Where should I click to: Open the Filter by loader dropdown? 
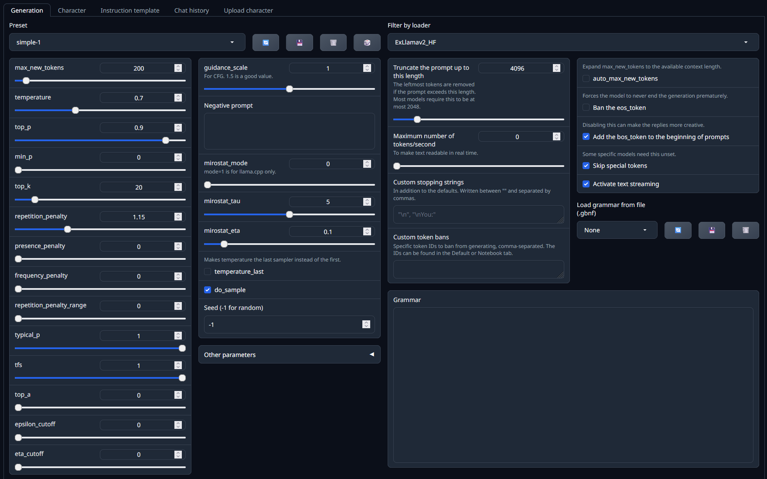click(573, 42)
